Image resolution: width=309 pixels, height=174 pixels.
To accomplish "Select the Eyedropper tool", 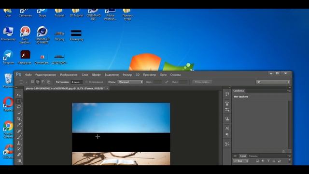I will 19,125.
